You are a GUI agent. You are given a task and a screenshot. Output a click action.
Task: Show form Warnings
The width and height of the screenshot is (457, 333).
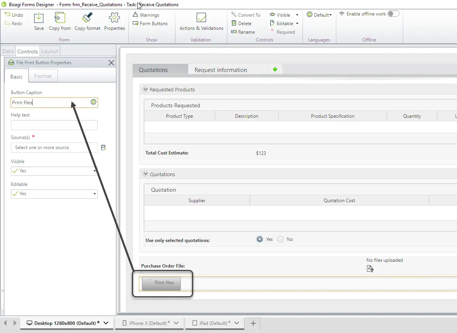[146, 15]
